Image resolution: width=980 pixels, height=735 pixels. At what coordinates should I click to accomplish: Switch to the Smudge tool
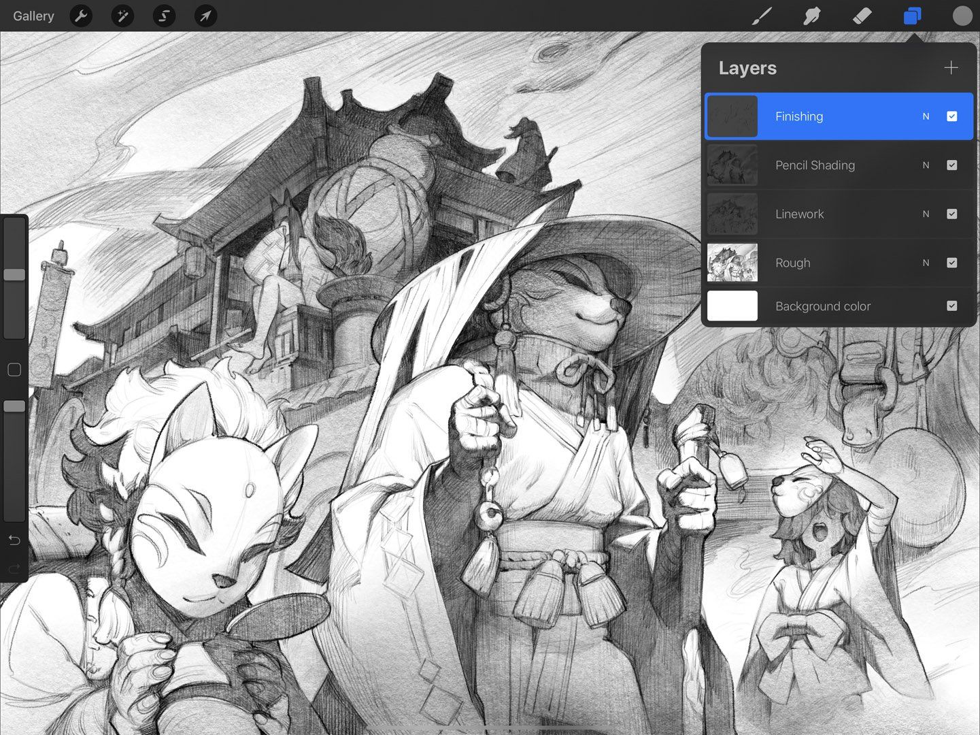[812, 16]
